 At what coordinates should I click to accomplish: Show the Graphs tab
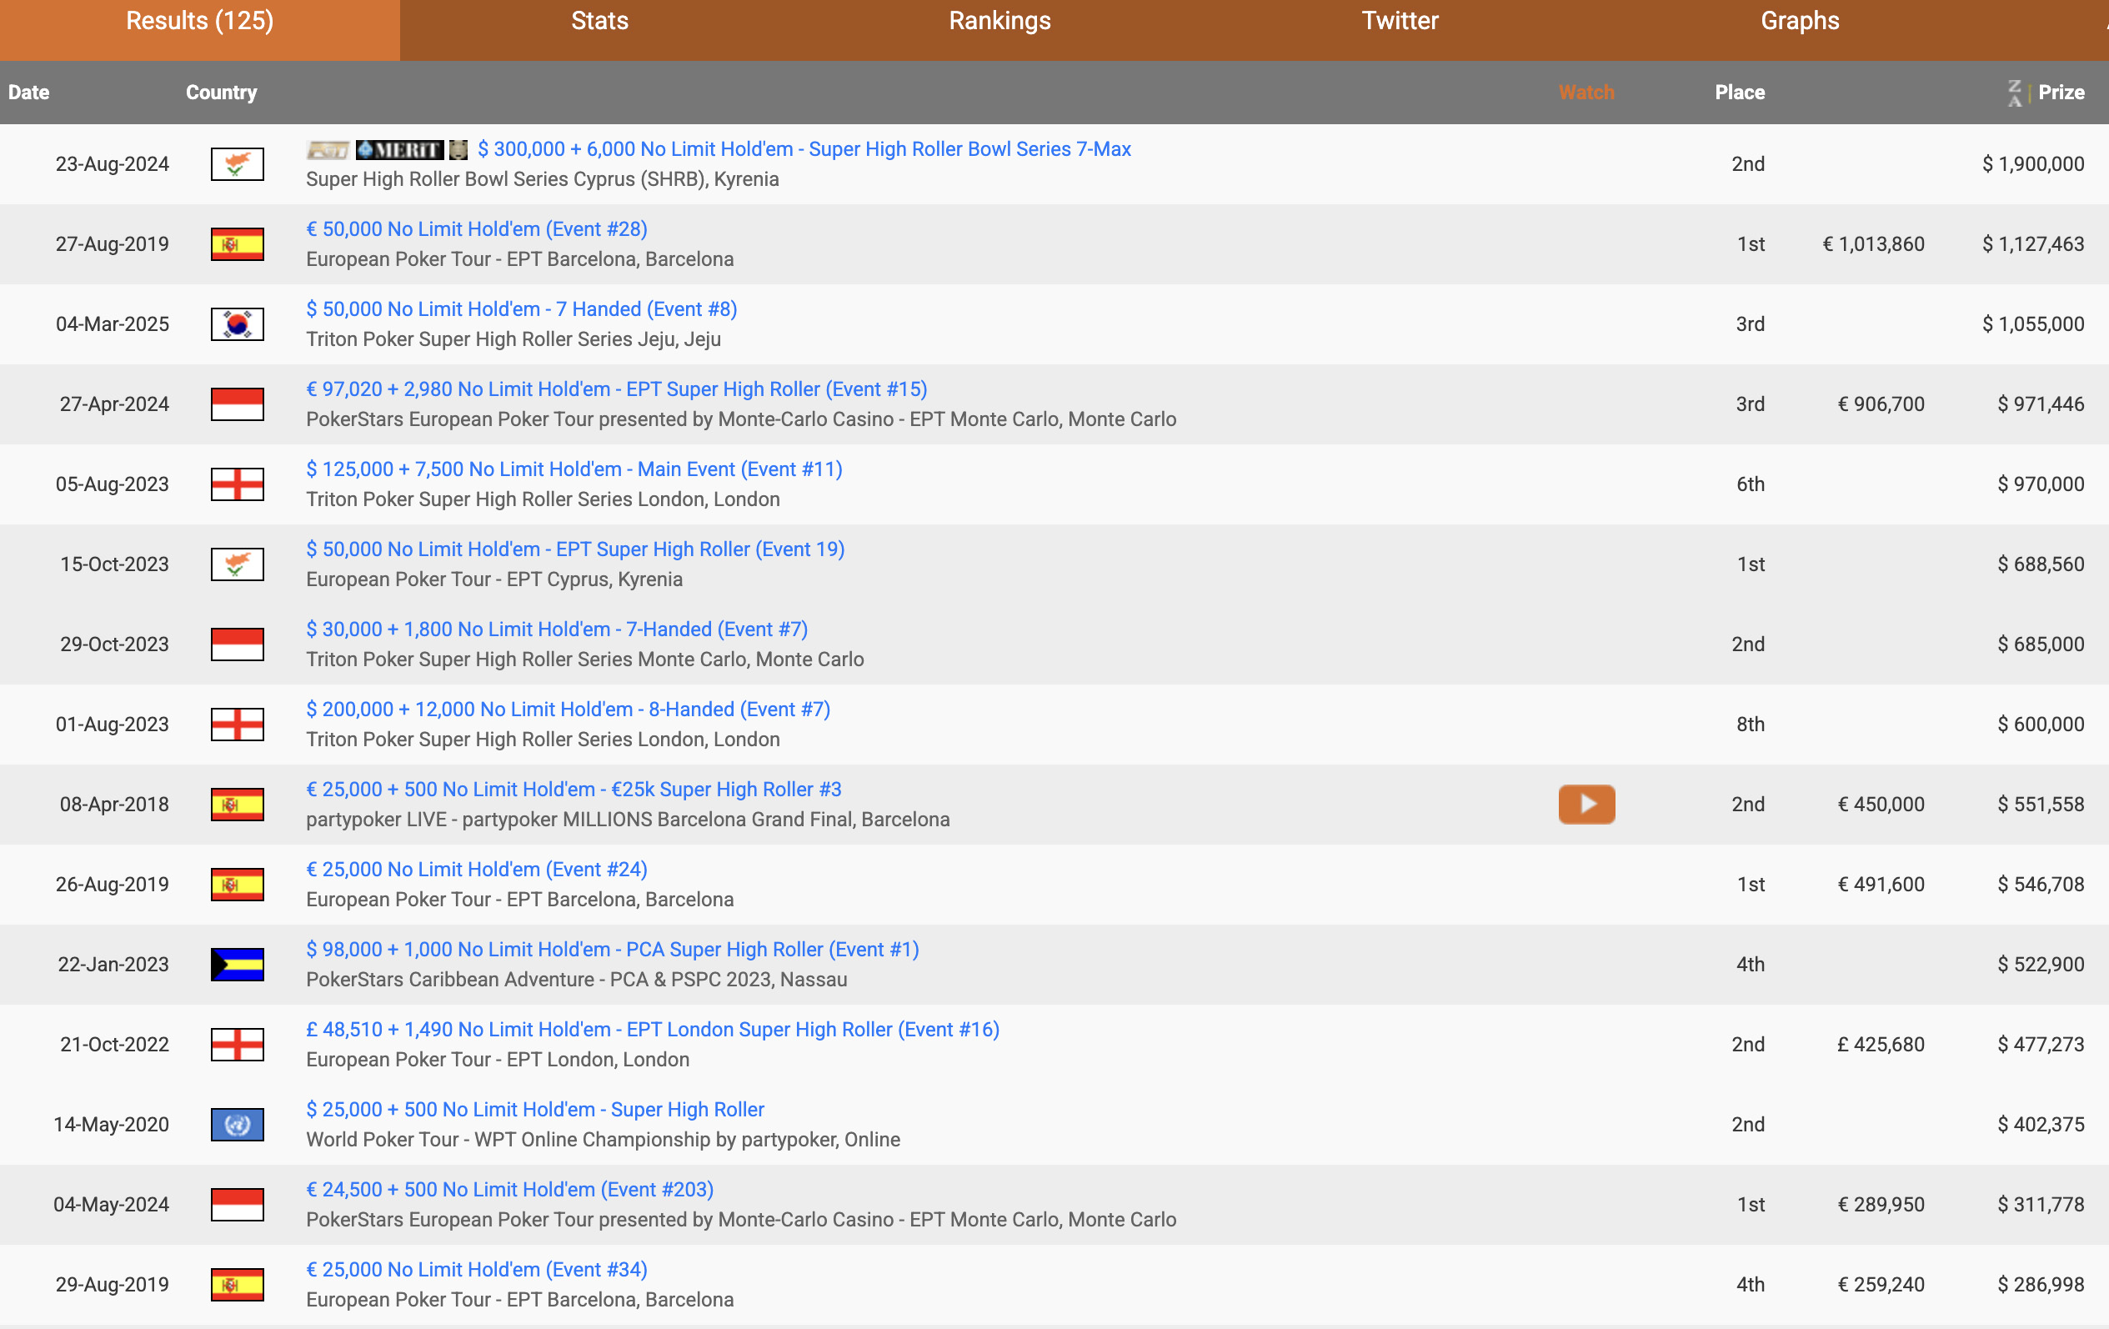pos(1799,21)
